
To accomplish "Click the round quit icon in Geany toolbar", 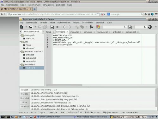I will 150,27.
